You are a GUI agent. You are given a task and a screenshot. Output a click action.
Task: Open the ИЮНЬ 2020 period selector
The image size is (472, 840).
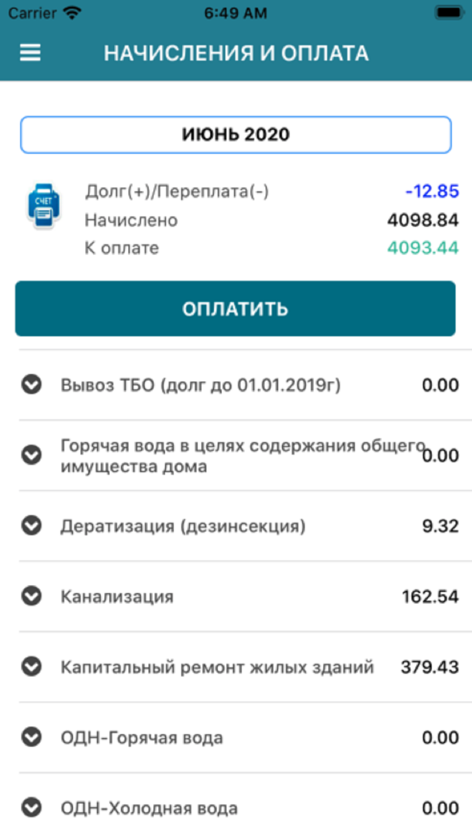coord(236,135)
